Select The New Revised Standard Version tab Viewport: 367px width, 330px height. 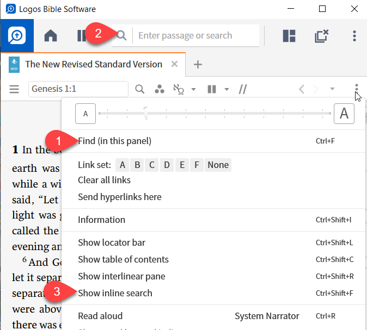point(94,64)
